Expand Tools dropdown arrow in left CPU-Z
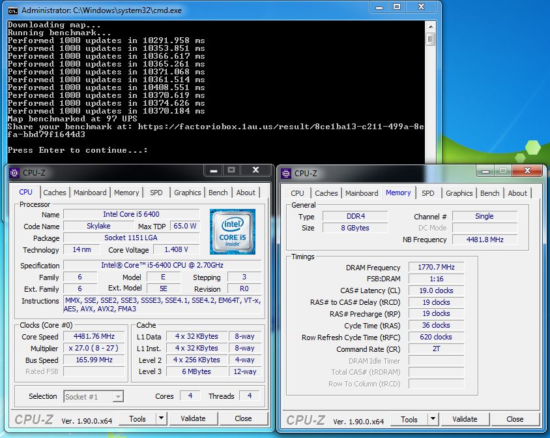Viewport: 550px width, 438px height. (x=161, y=418)
